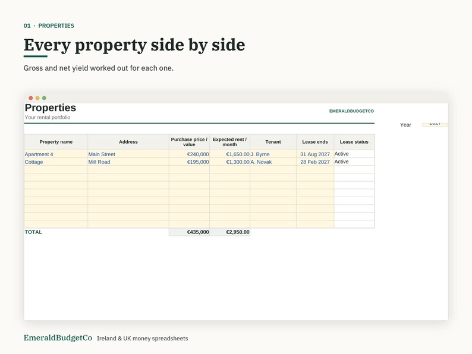472x354 pixels.
Task: Select the €1,300.00 expected rent cell
Action: pos(229,162)
